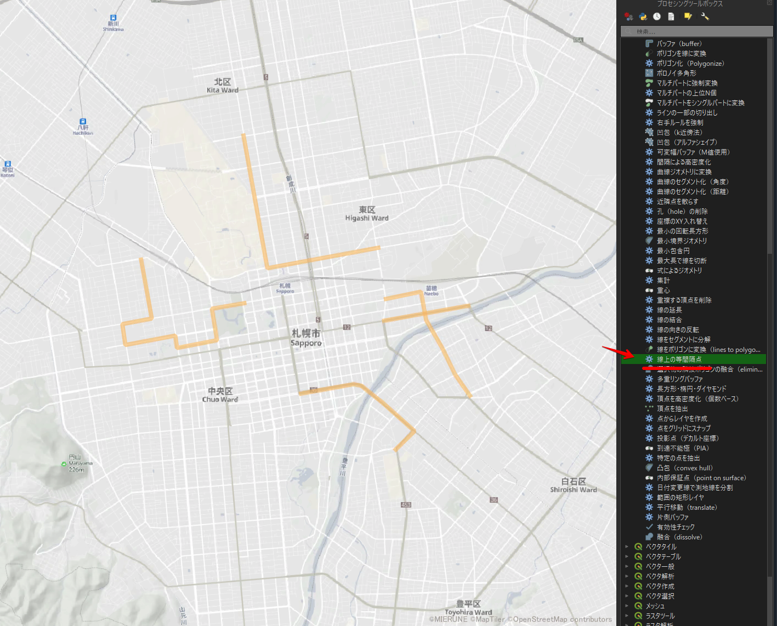Image resolution: width=777 pixels, height=626 pixels.
Task: Select 片側バッファ algorithm
Action: [673, 517]
